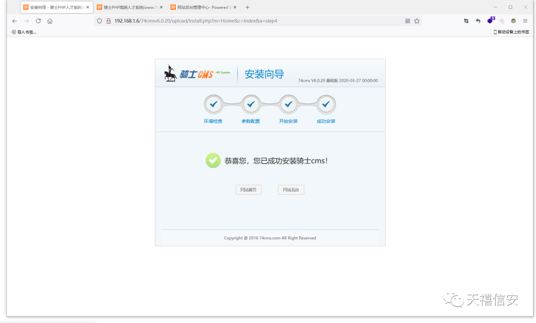The width and height of the screenshot is (536, 323).
Task: Close the 安装向导 tab
Action: tap(87, 7)
